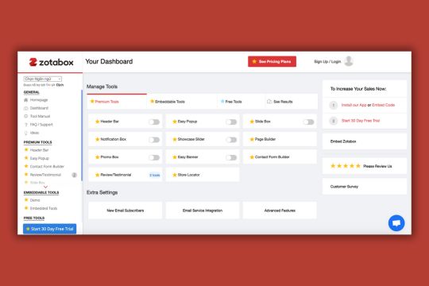
Task: Click Please Review Us text
Action: 377,166
